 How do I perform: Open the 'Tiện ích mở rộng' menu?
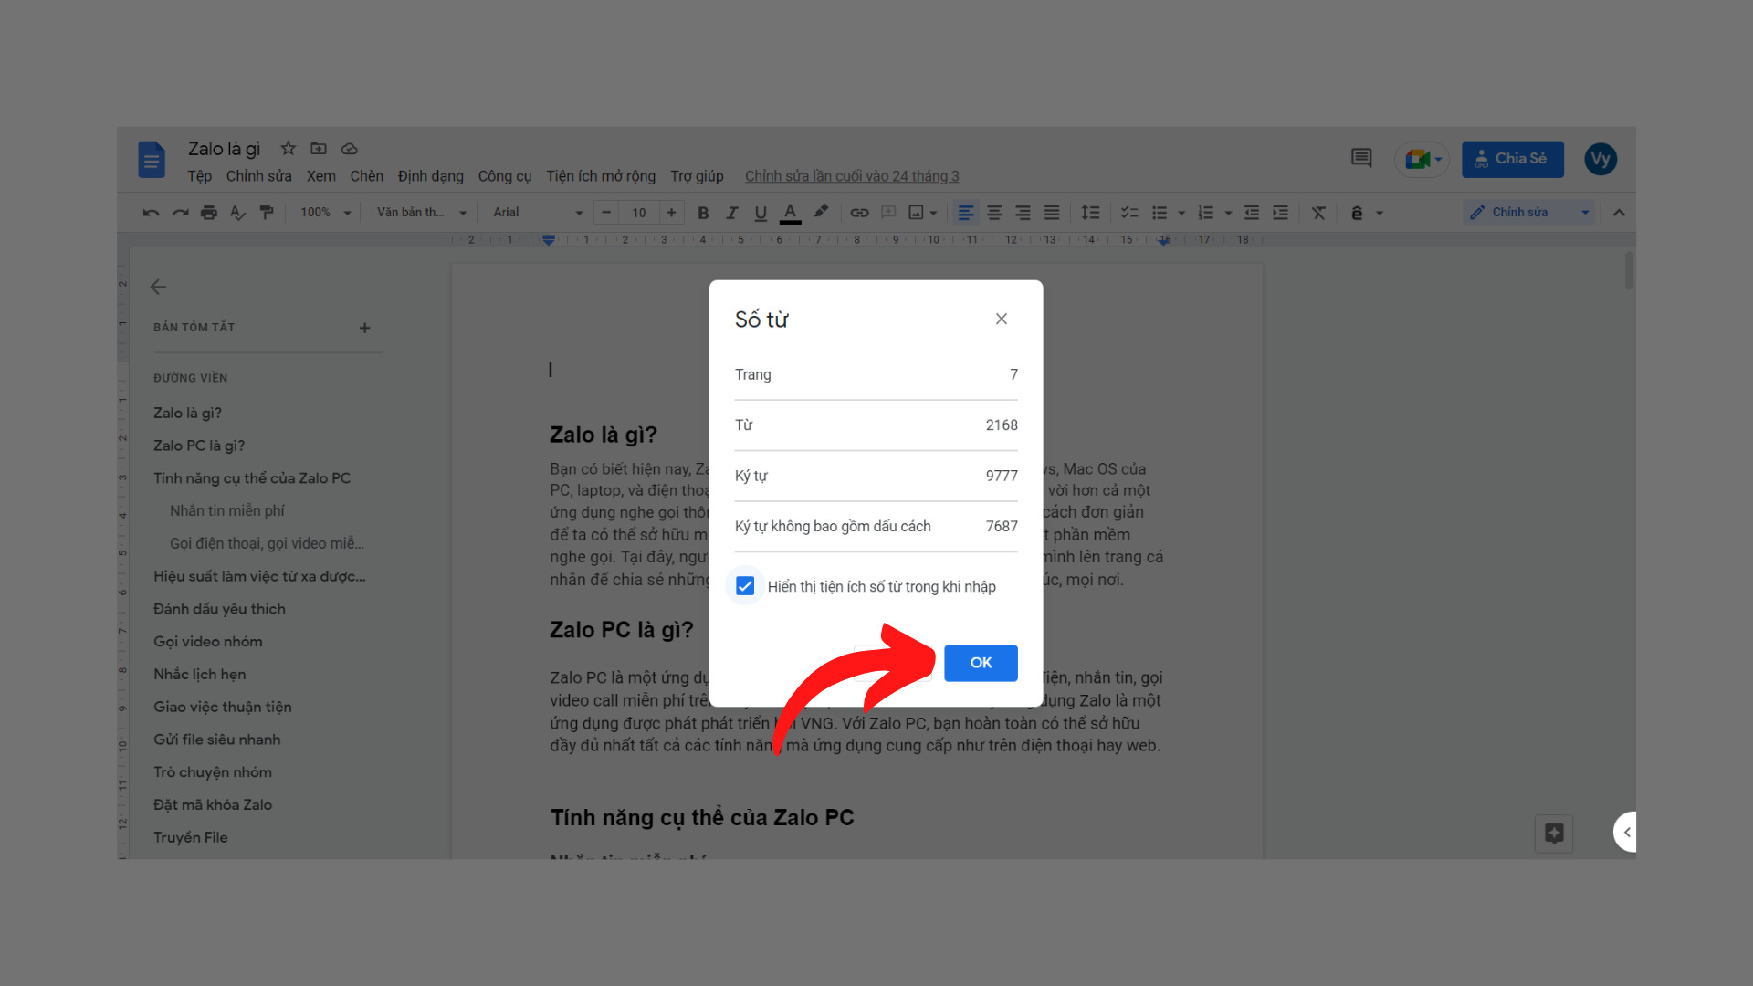[x=601, y=175]
